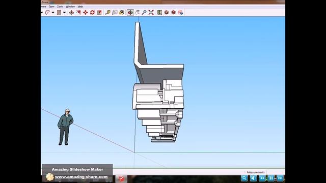Screen dimensions: 326x183
Task: Select the human scale figure
Action: [65, 127]
